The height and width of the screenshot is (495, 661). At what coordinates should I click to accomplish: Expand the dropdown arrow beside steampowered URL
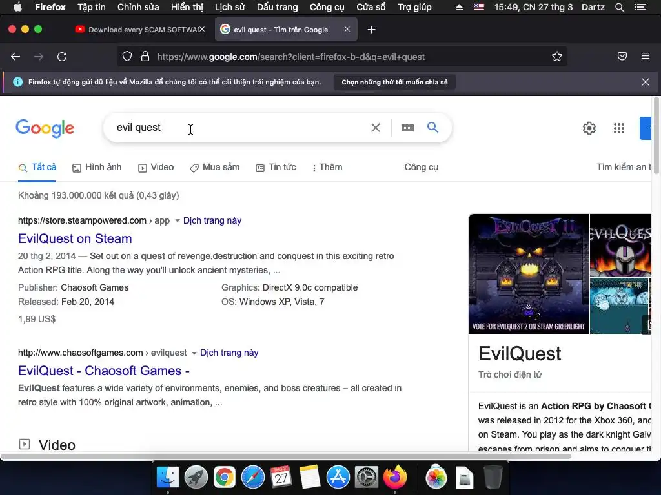tap(177, 220)
